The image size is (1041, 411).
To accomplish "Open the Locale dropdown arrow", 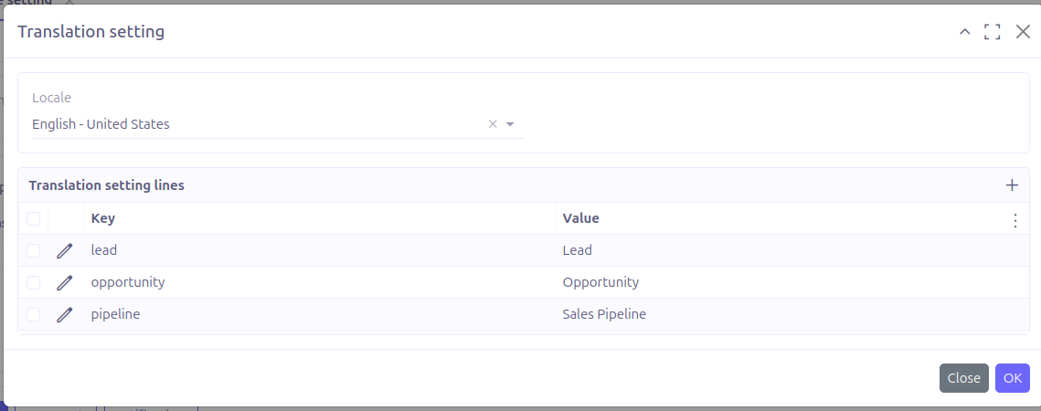I will (x=511, y=124).
